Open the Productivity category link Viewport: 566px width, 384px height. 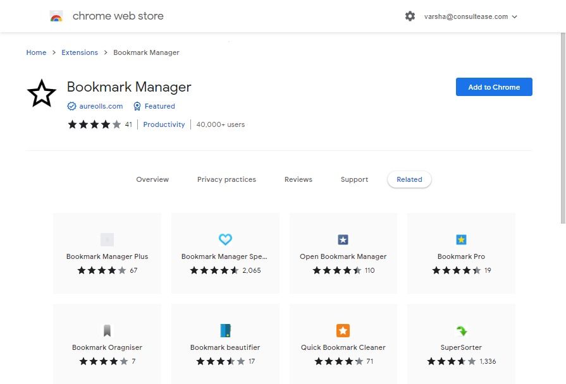tap(164, 124)
